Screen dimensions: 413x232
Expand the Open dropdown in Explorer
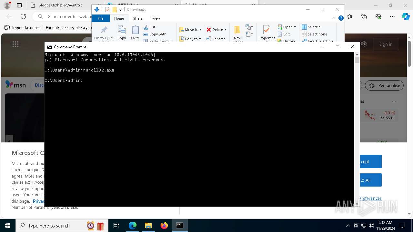[295, 27]
